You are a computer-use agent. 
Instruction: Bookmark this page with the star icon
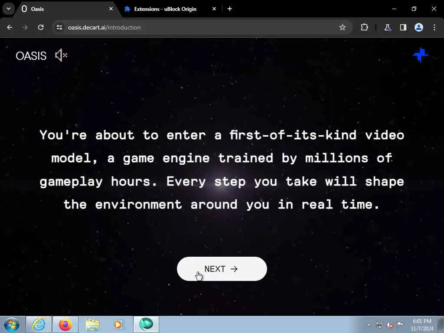(343, 27)
